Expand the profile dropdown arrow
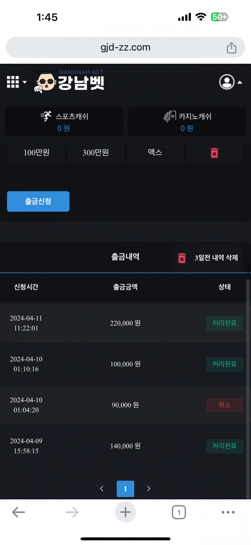The width and height of the screenshot is (251, 545). click(240, 83)
